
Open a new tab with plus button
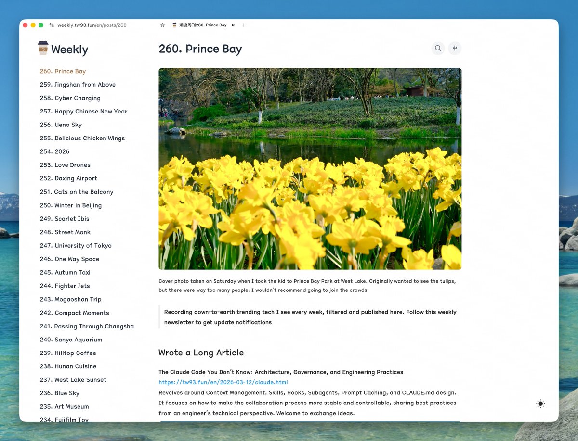point(244,25)
